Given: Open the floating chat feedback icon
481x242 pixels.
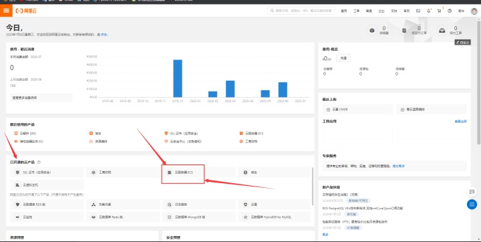Looking at the screenshot, I should click(x=472, y=192).
